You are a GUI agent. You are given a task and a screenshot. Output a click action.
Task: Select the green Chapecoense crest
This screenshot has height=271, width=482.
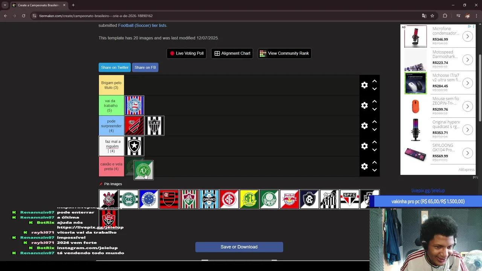[143, 170]
